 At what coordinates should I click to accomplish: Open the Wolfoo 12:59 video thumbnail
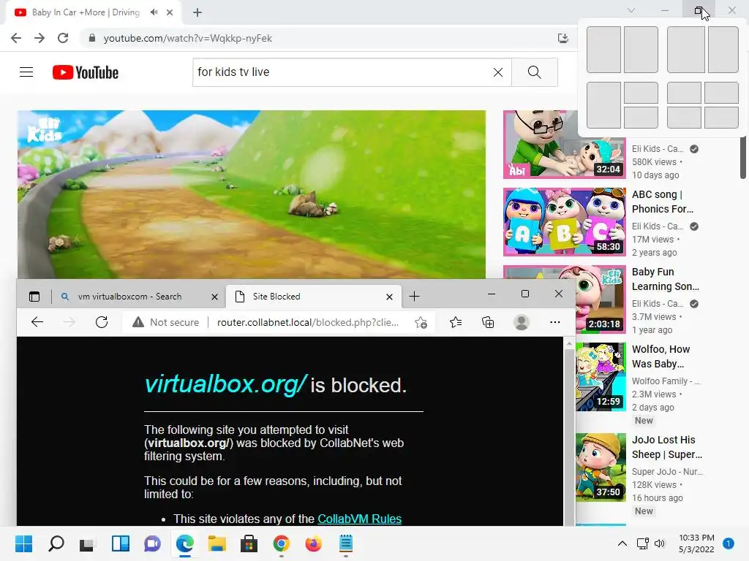(x=601, y=376)
